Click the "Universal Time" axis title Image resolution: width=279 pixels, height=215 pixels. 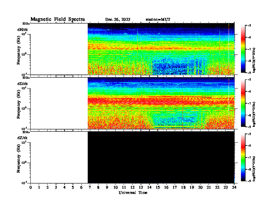(133, 193)
